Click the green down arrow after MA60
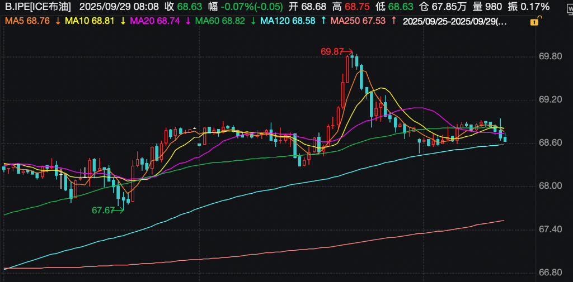The image size is (573, 282). 253,21
